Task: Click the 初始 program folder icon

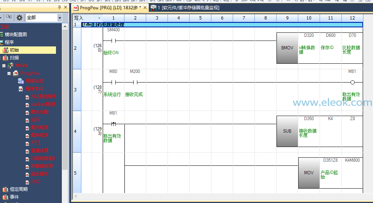Action: click(6, 50)
